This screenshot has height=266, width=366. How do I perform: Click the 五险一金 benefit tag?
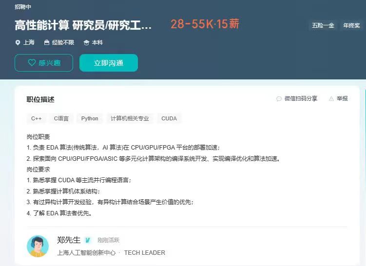tap(323, 25)
